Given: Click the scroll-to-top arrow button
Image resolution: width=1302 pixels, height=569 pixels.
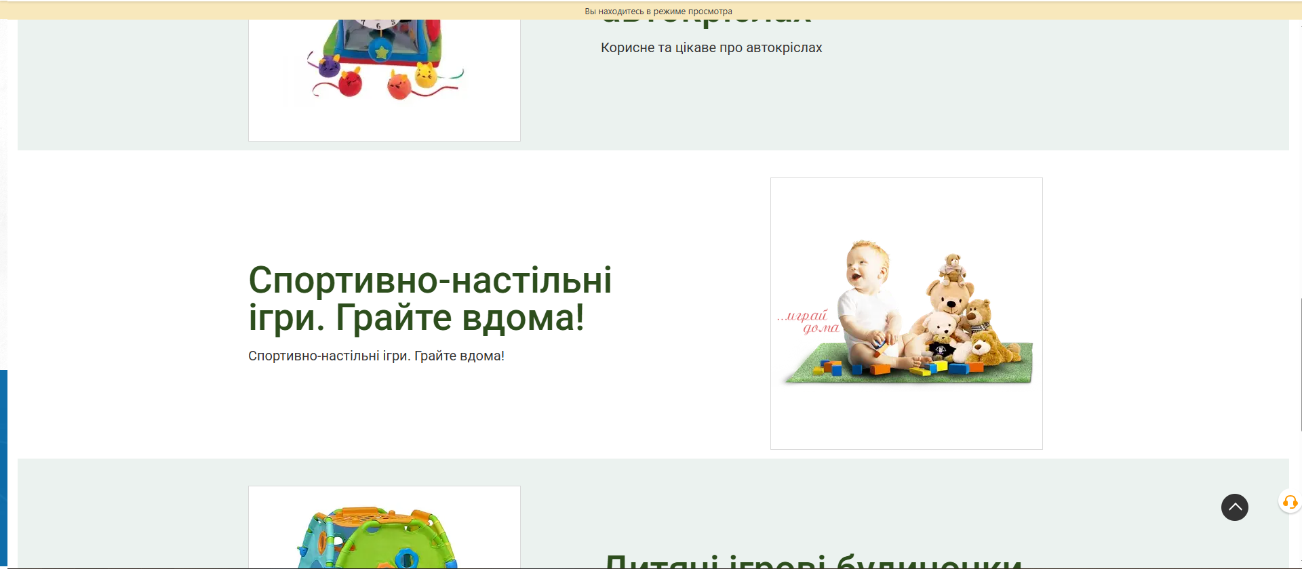Looking at the screenshot, I should click(x=1234, y=507).
